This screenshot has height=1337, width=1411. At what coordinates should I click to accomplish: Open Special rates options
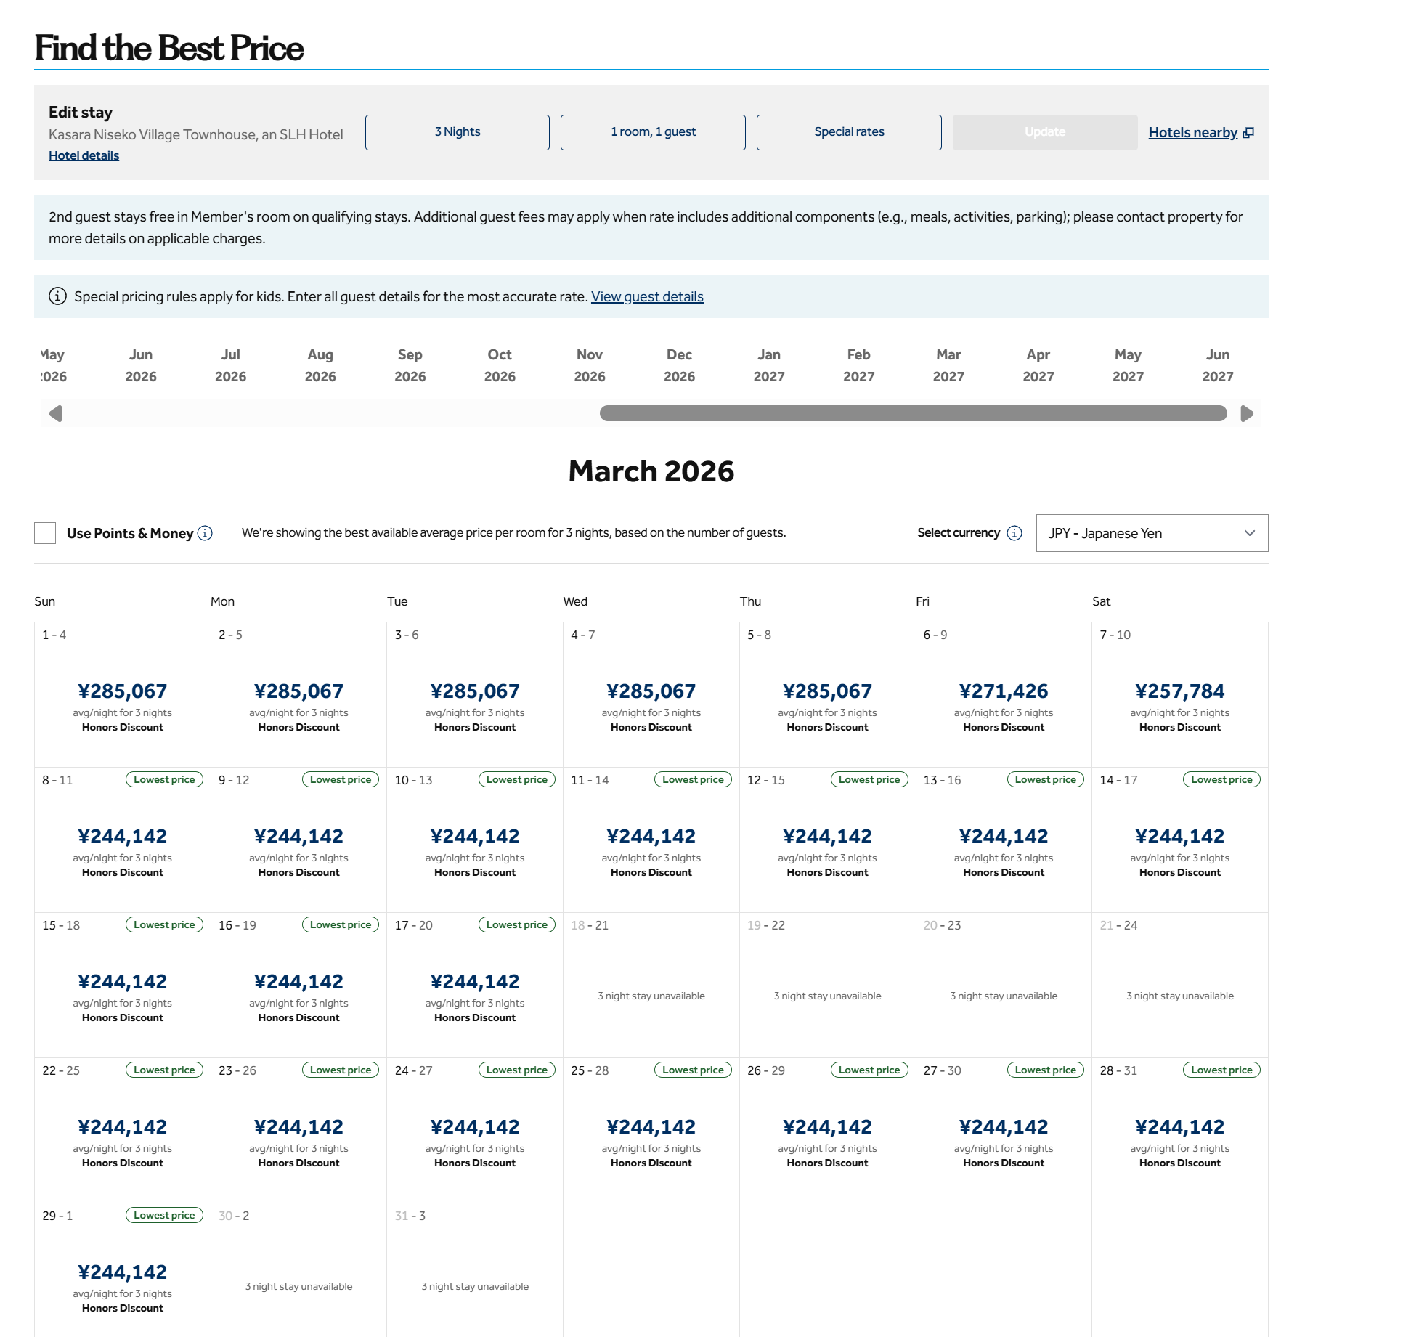pyautogui.click(x=849, y=132)
